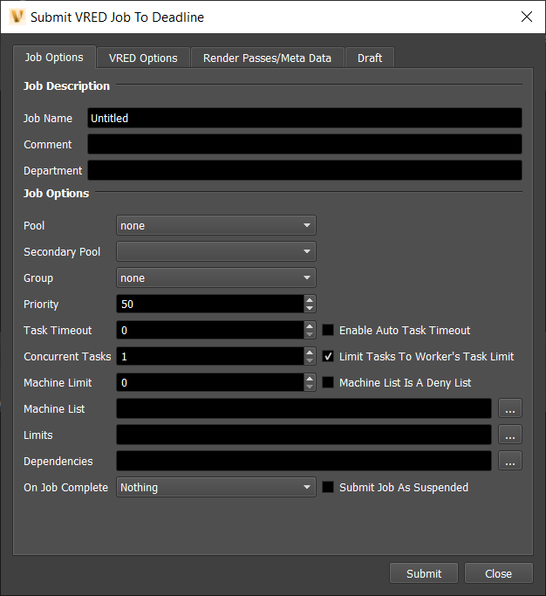Enable Auto Task Timeout checkbox

pos(329,331)
